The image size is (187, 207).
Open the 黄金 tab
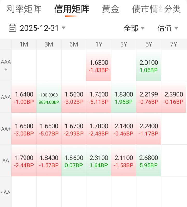[111, 9]
